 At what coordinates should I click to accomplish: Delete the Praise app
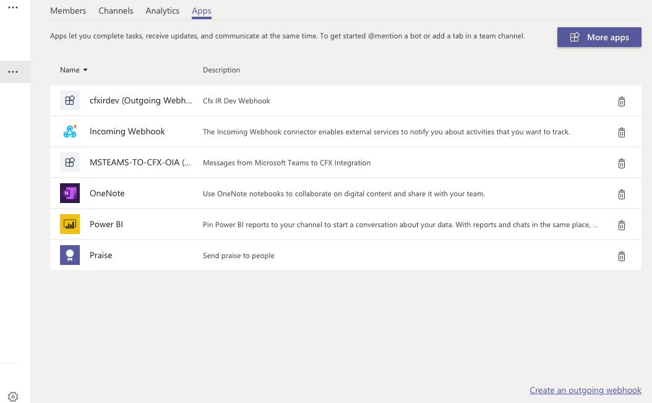(622, 256)
